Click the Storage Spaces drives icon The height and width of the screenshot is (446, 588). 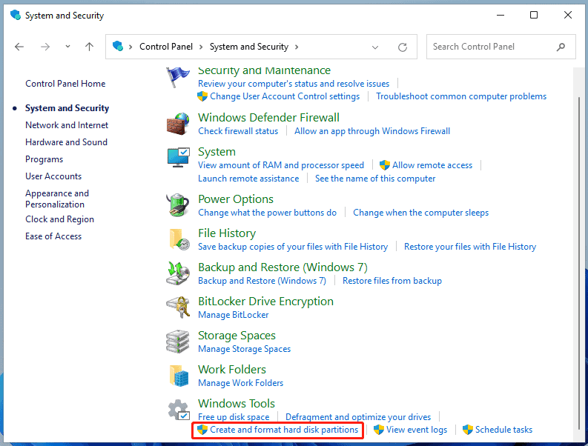click(178, 342)
